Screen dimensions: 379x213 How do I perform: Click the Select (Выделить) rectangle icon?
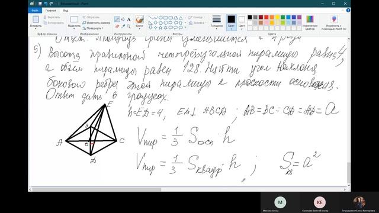click(74, 20)
